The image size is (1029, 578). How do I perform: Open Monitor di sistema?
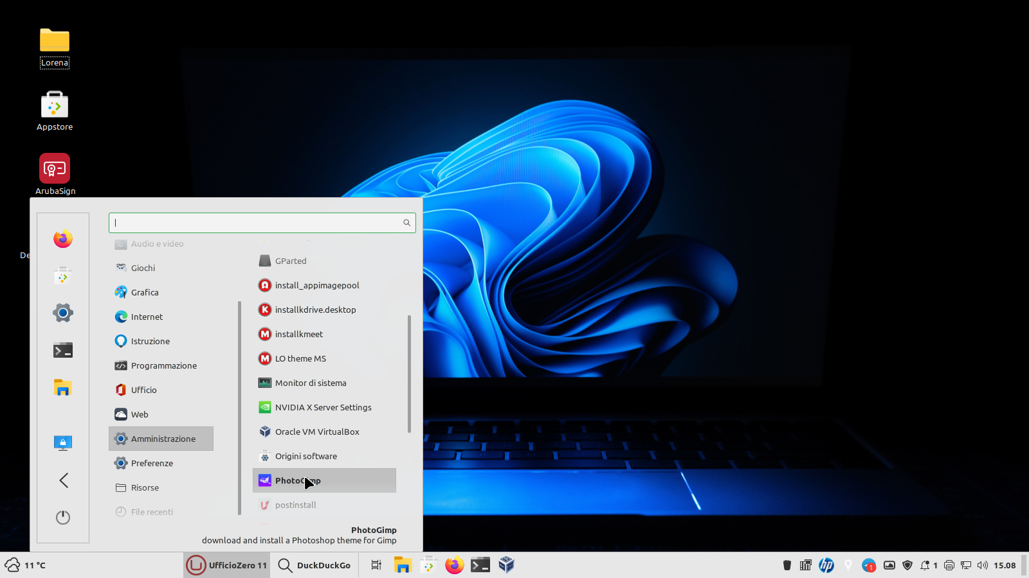tap(324, 383)
